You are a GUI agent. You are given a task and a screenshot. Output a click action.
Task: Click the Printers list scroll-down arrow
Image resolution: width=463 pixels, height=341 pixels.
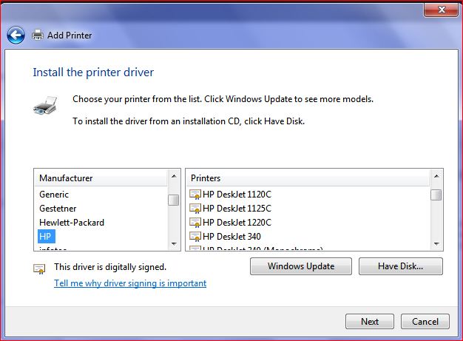coord(436,243)
